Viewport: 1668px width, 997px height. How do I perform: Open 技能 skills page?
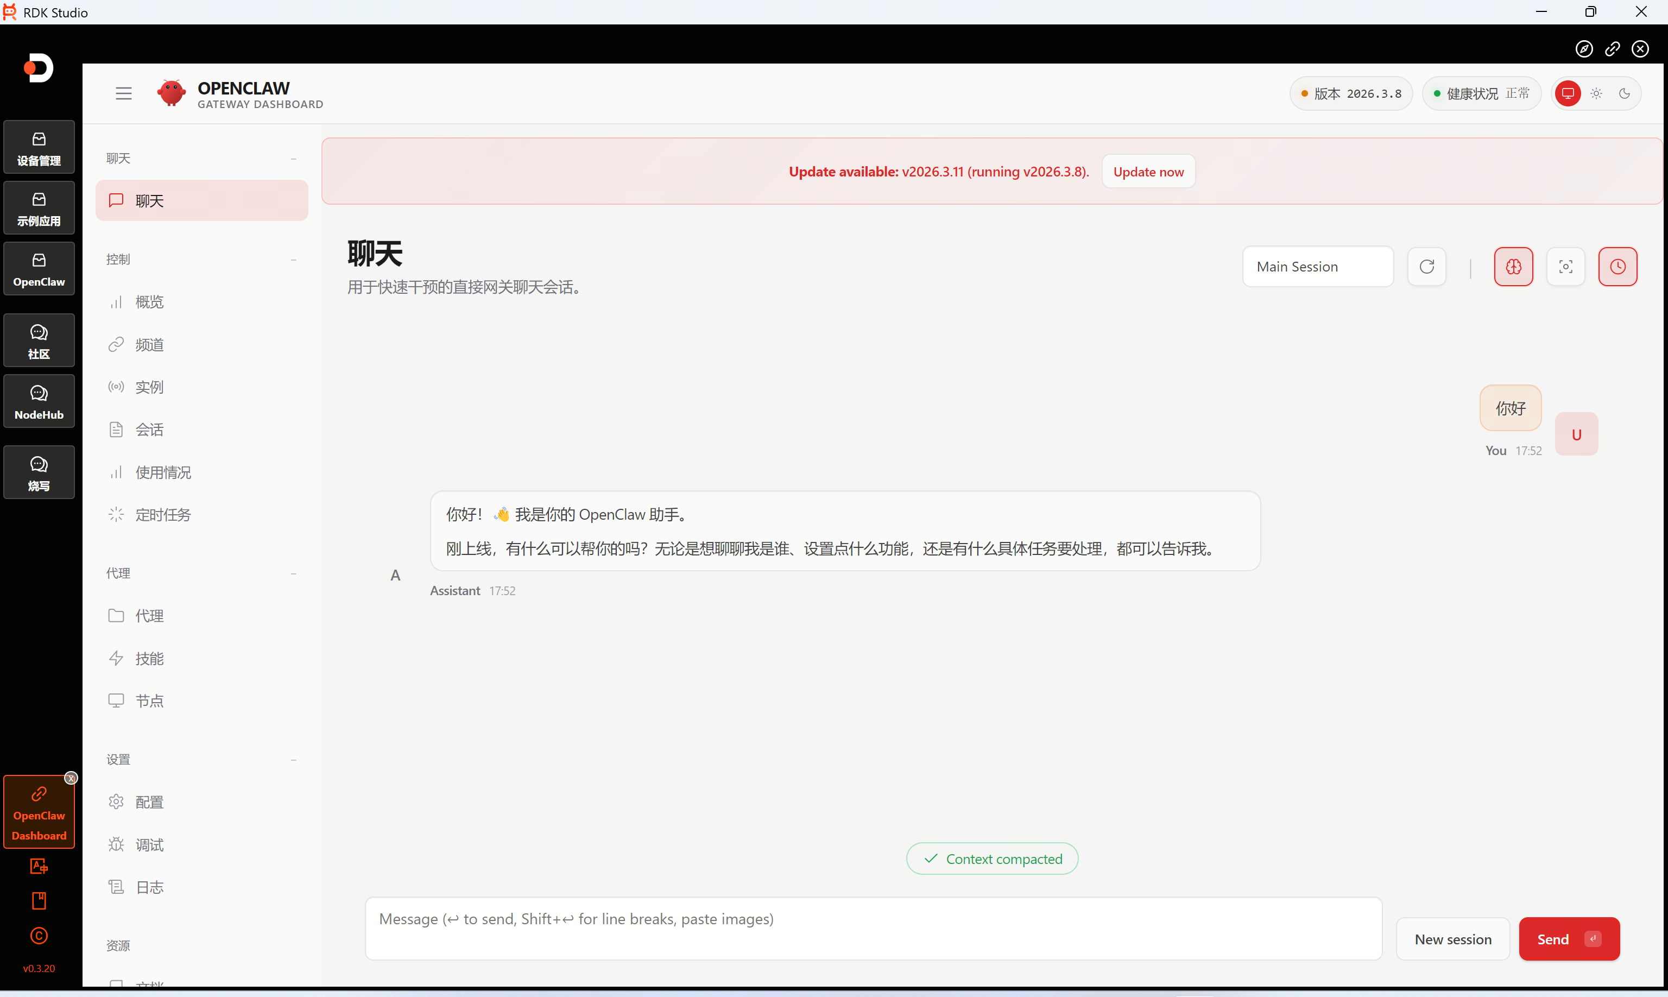(x=201, y=658)
